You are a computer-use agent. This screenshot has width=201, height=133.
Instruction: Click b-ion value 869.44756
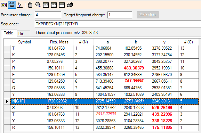tap(136, 88)
